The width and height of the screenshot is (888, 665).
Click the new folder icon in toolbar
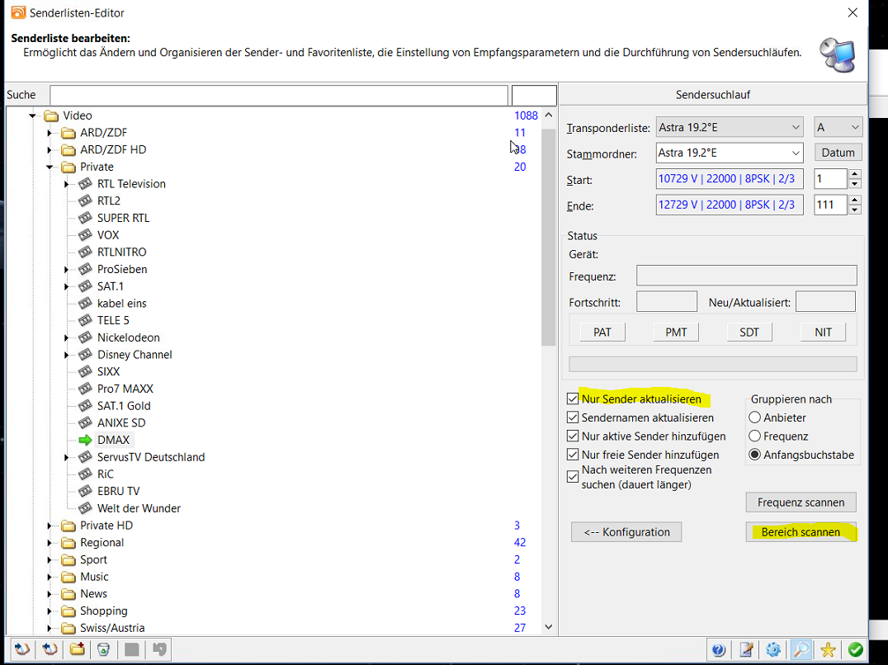tap(77, 649)
